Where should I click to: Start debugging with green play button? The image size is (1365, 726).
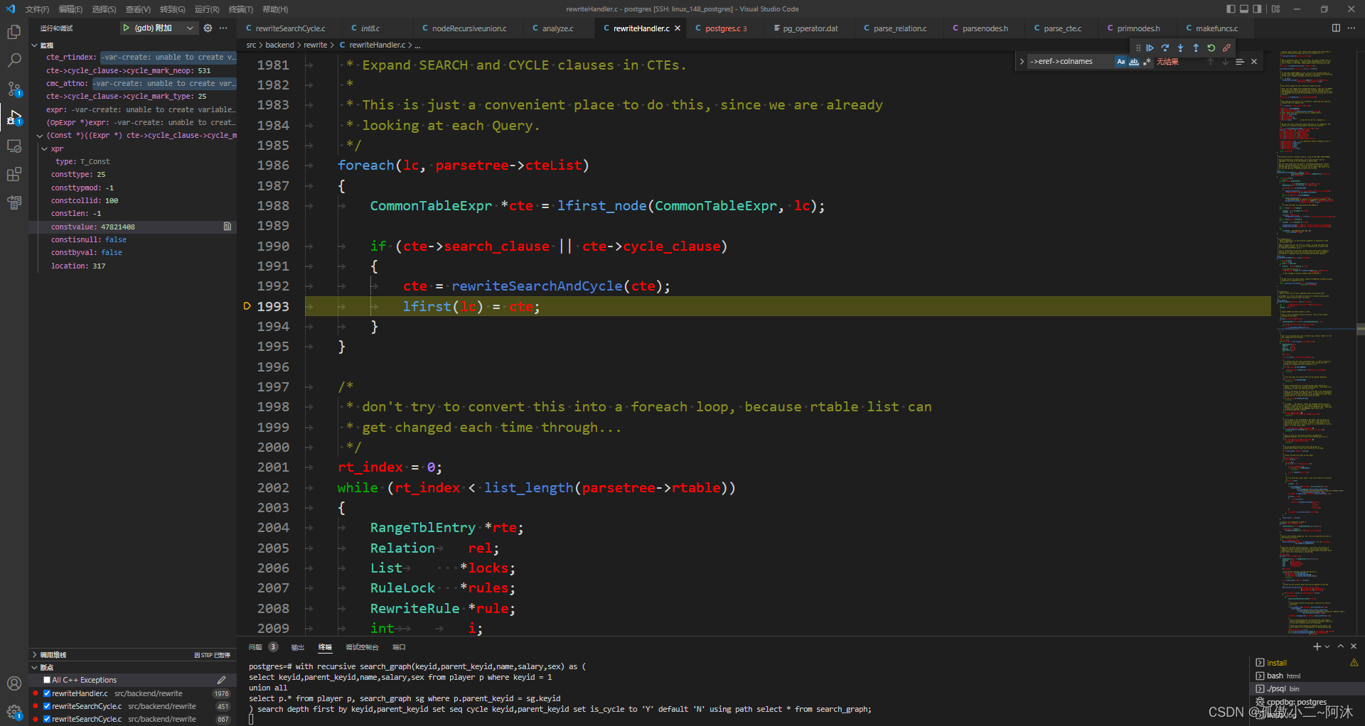[x=126, y=28]
